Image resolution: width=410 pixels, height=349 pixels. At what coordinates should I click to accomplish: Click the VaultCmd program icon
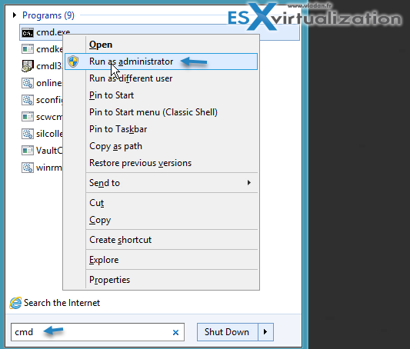coord(28,151)
